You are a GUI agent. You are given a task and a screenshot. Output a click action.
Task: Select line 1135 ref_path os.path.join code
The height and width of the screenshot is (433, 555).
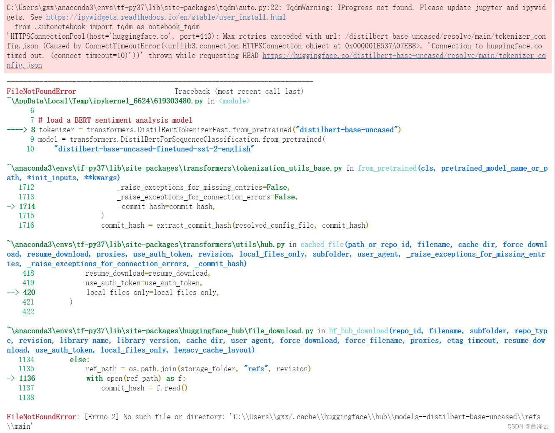coord(198,369)
